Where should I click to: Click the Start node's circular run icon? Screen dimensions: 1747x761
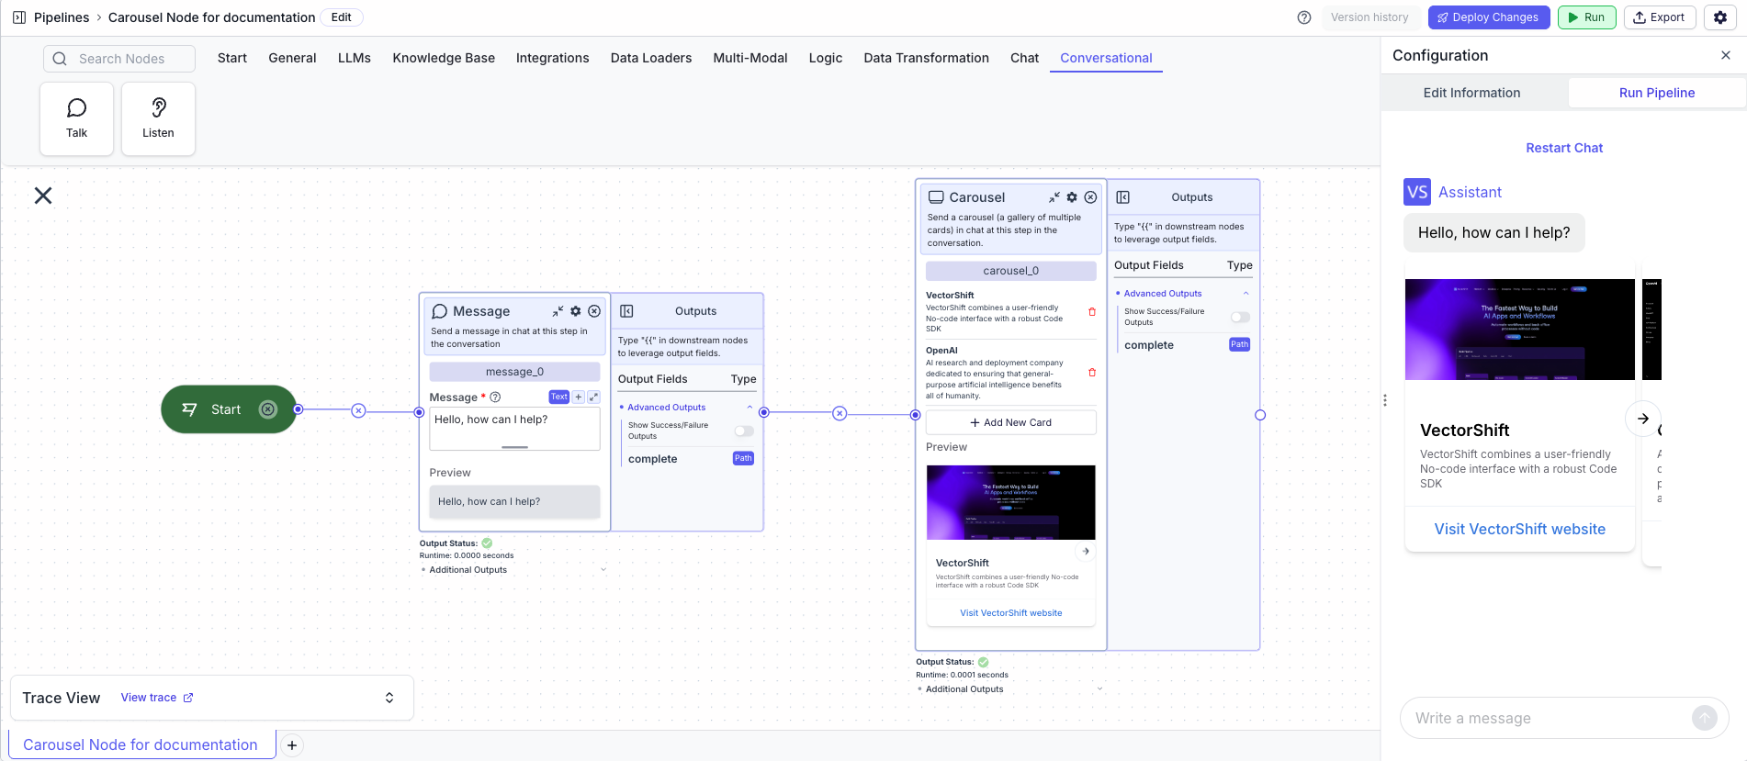268,409
